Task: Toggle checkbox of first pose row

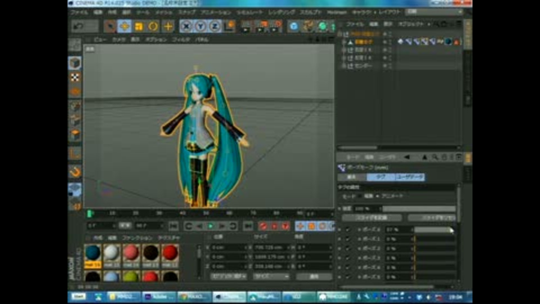Action: pos(348,230)
